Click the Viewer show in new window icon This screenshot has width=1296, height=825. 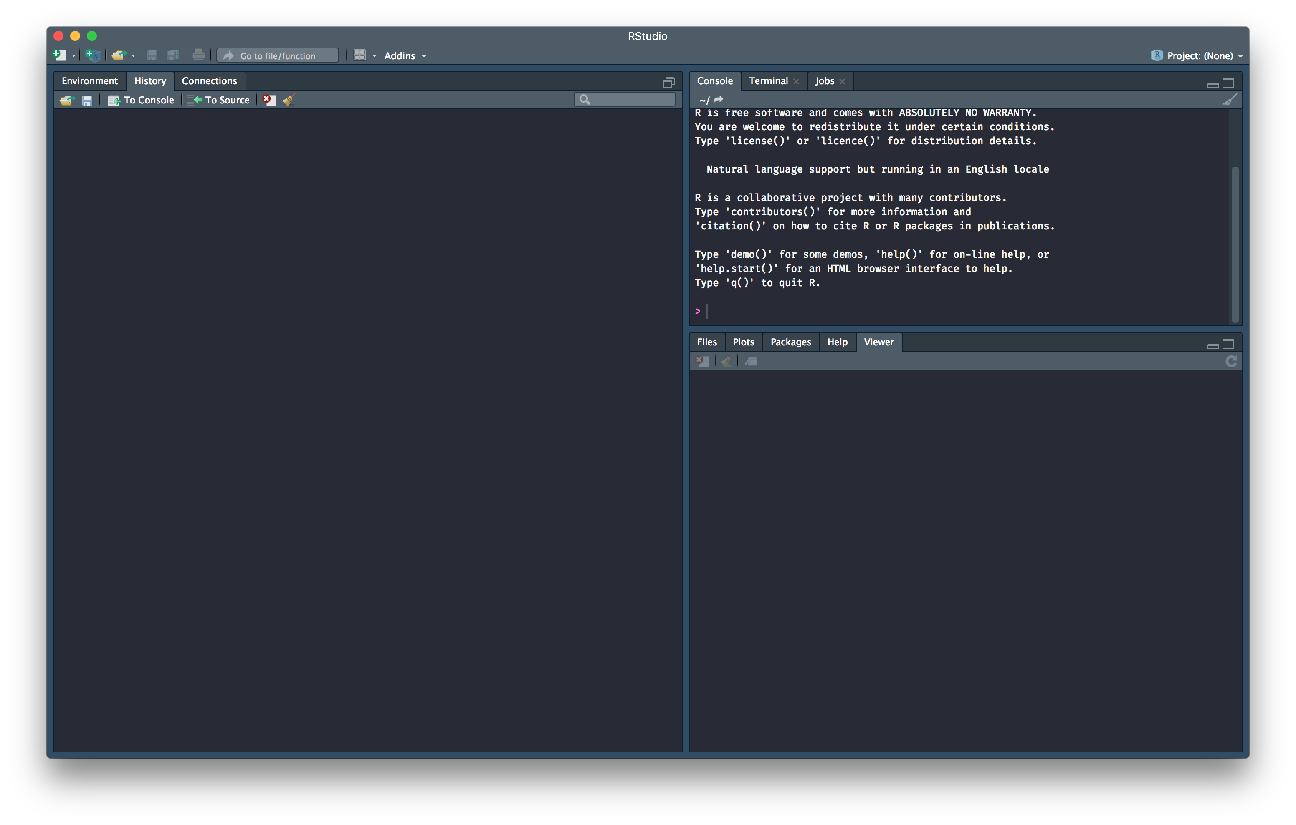coord(751,361)
